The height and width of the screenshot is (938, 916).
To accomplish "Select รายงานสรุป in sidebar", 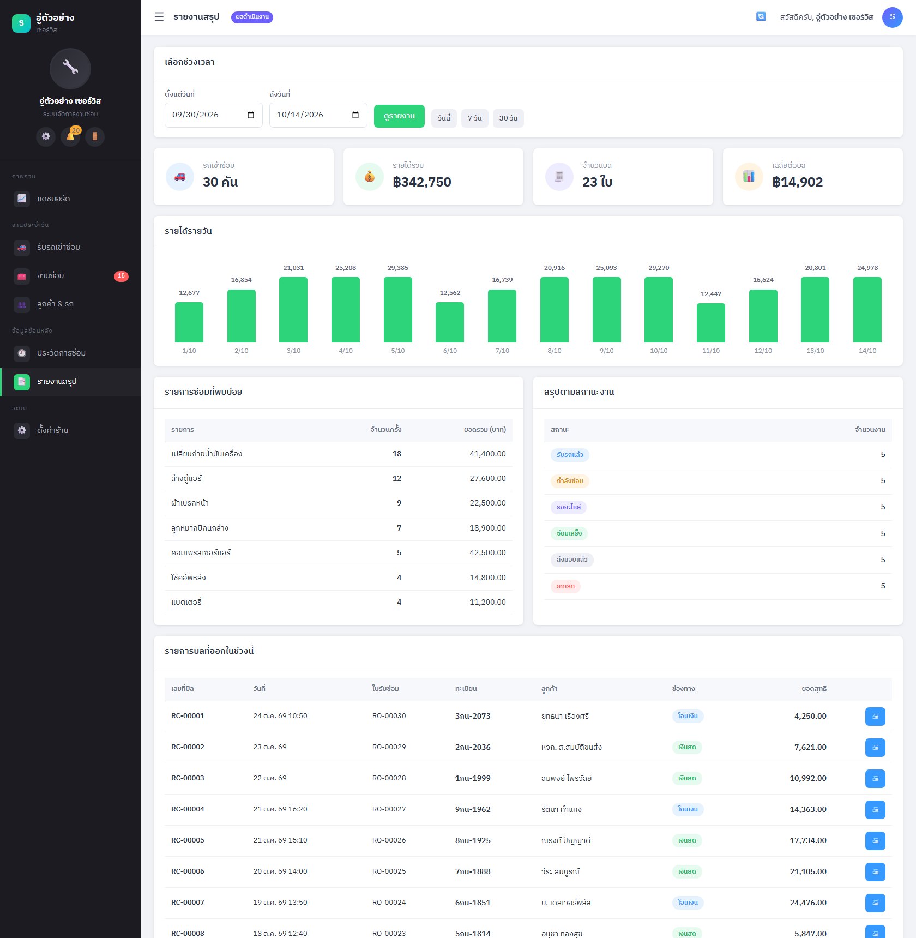I will 70,382.
